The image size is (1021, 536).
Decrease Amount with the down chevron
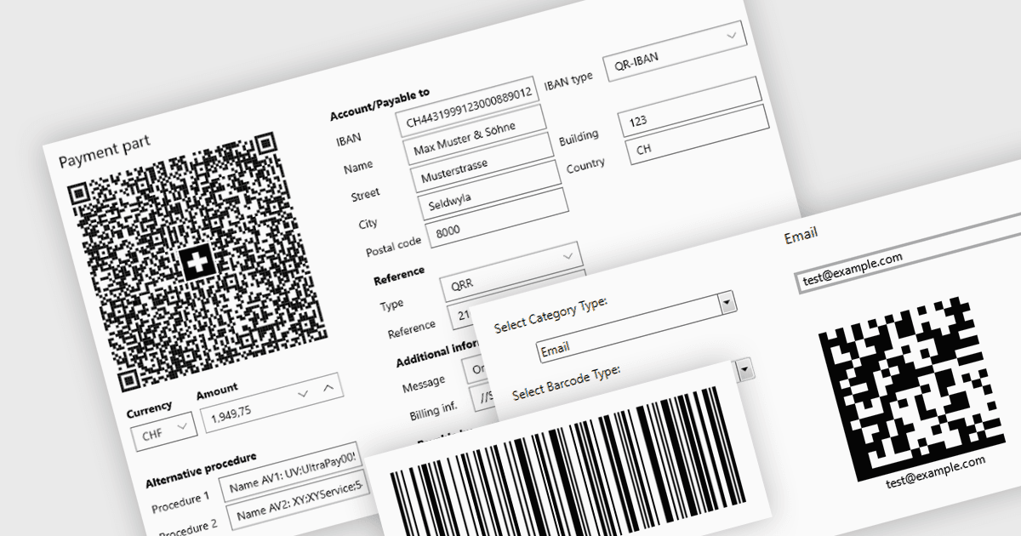304,393
